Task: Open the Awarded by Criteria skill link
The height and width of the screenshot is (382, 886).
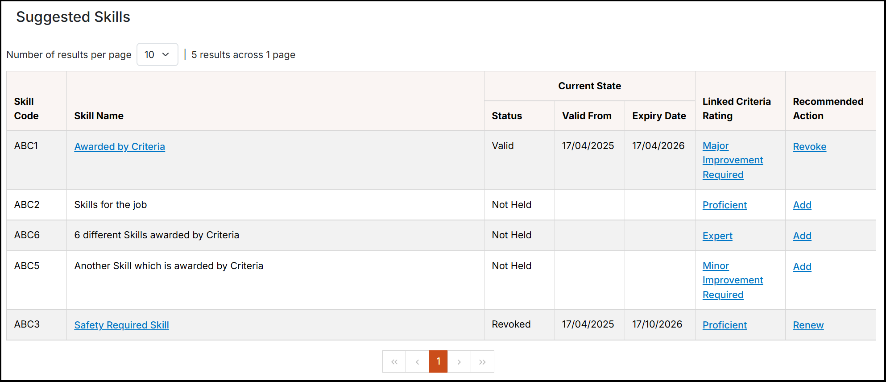Action: click(x=120, y=146)
